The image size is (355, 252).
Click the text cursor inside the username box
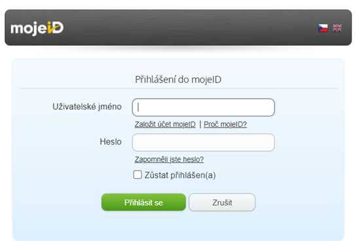pos(138,107)
